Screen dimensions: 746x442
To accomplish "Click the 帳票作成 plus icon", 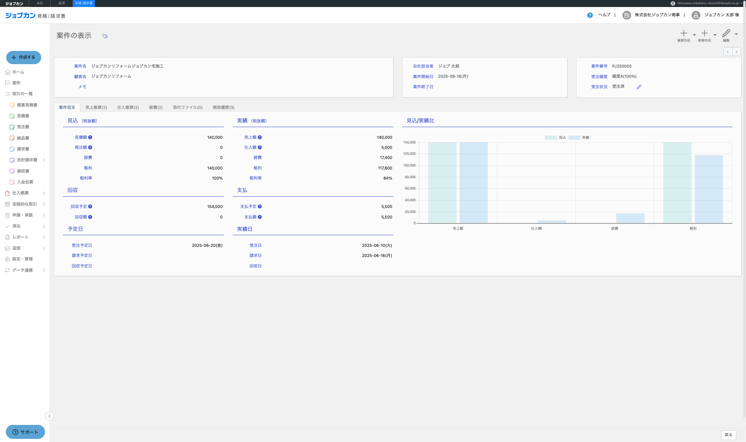I will coord(684,33).
